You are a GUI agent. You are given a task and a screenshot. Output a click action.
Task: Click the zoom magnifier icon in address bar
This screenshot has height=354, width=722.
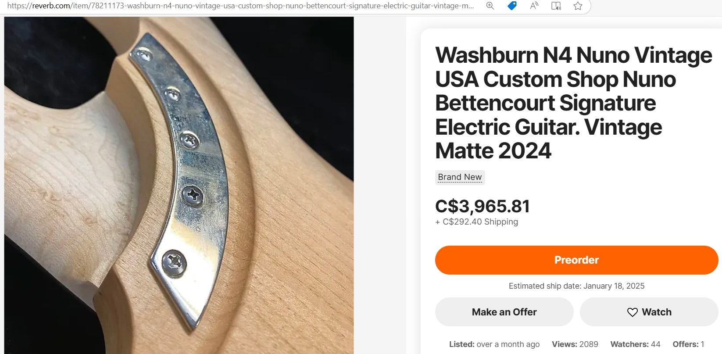coord(490,6)
